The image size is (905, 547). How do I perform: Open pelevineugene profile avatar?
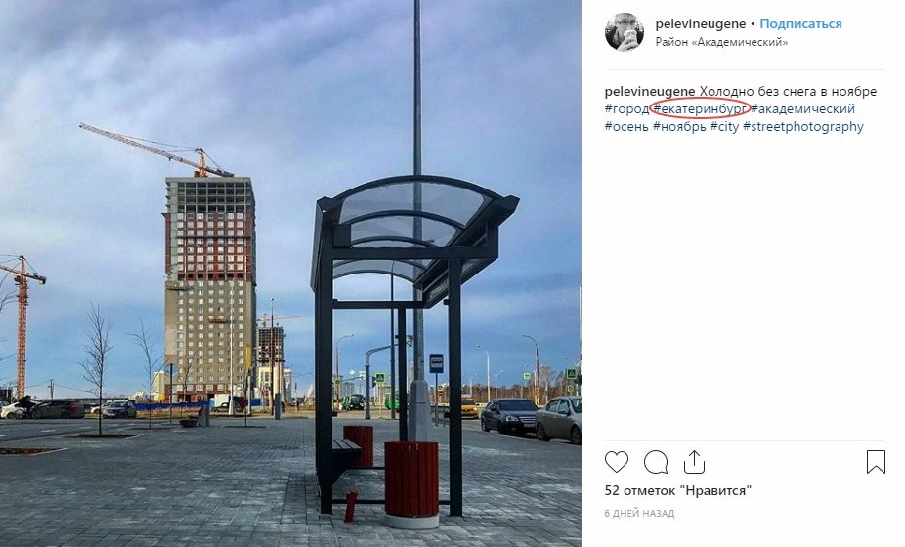pyautogui.click(x=624, y=31)
